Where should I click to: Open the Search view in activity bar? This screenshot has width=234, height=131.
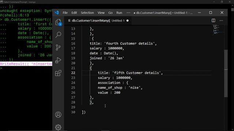pyautogui.click(x=58, y=35)
